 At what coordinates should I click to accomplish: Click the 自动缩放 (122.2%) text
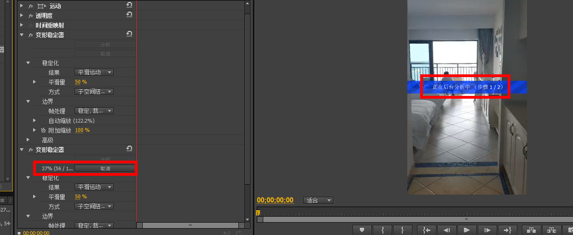point(72,121)
